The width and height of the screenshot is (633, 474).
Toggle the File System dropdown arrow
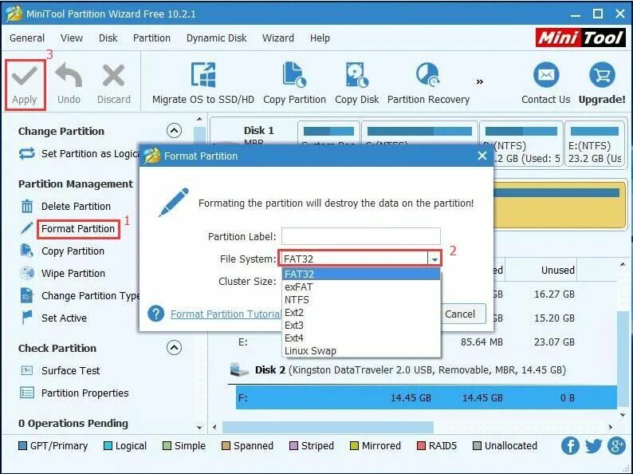[434, 259]
